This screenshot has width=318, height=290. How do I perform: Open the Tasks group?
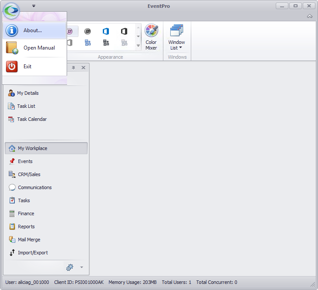46,200
